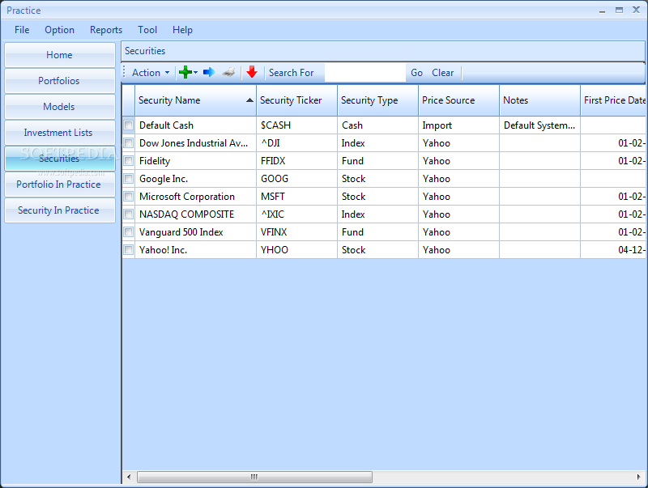Select the Securities sidebar button
The width and height of the screenshot is (648, 488).
[59, 159]
